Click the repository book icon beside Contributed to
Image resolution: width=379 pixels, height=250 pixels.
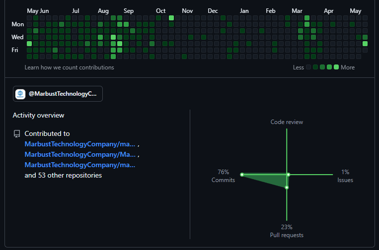click(17, 134)
